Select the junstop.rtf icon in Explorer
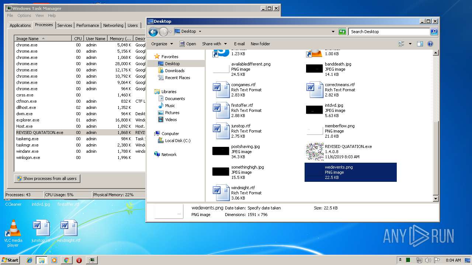The width and height of the screenshot is (472, 265). [221, 131]
